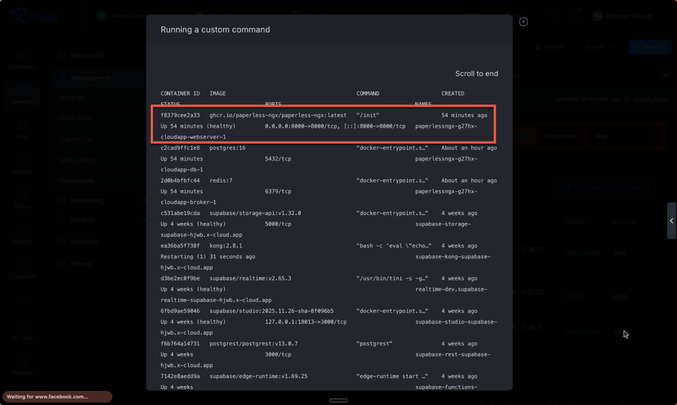This screenshot has height=405, width=677.
Task: Click Reboot Now button
Action: coord(561,136)
